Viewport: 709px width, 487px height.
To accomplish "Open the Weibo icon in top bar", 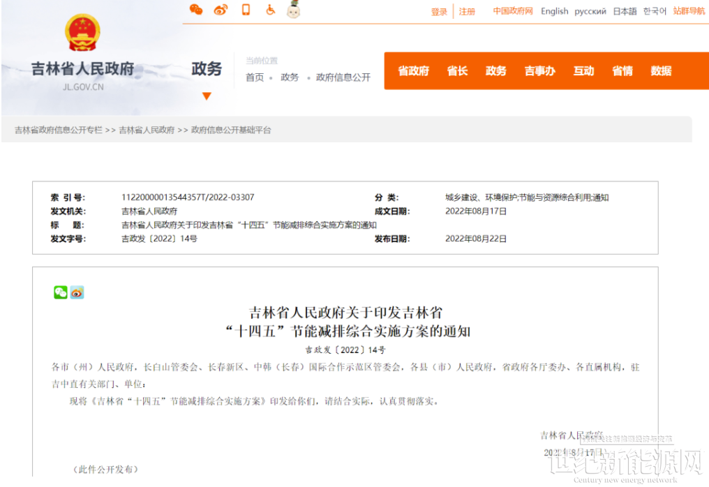I will [x=221, y=10].
